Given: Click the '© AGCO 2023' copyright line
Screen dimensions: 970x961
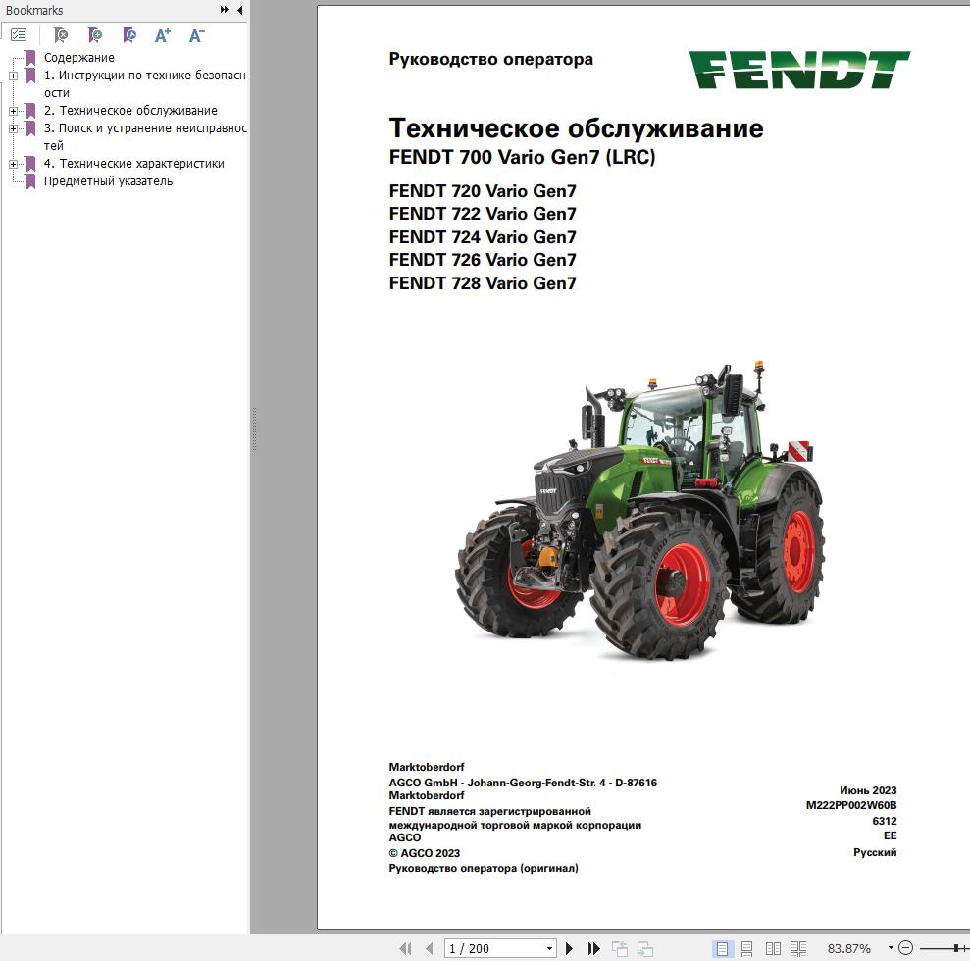Looking at the screenshot, I should (x=425, y=853).
